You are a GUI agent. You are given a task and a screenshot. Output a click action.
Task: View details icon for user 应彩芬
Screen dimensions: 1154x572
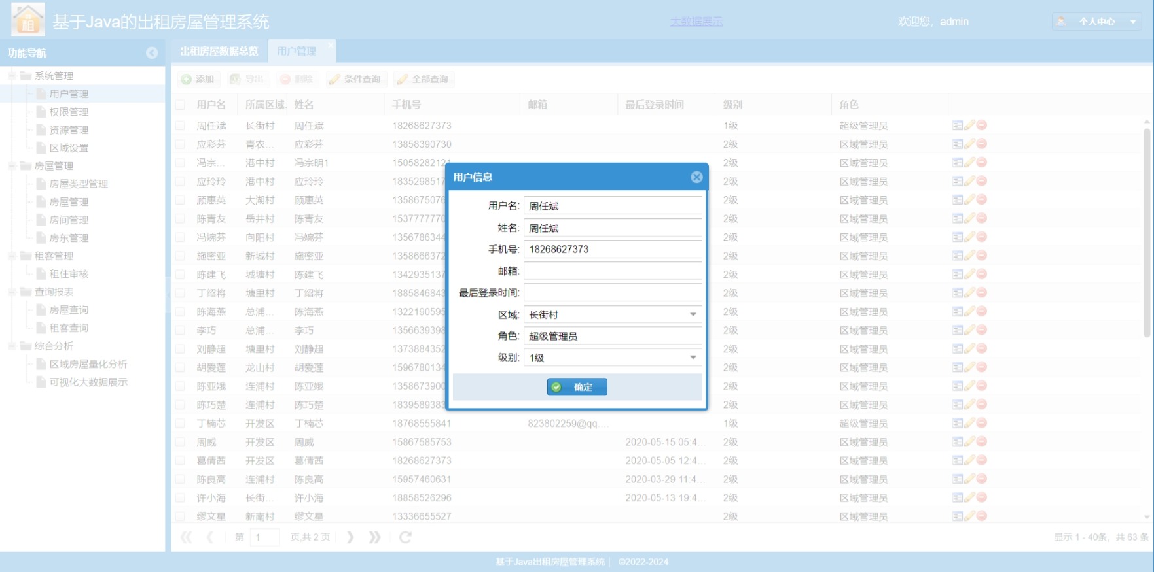click(x=958, y=144)
